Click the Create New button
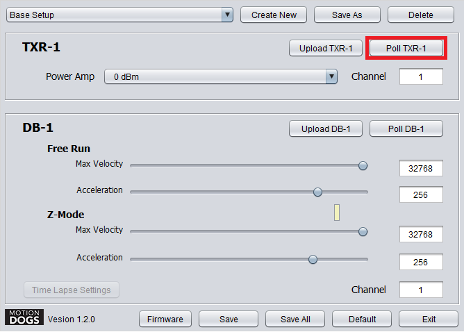This screenshot has width=464, height=332. point(274,15)
